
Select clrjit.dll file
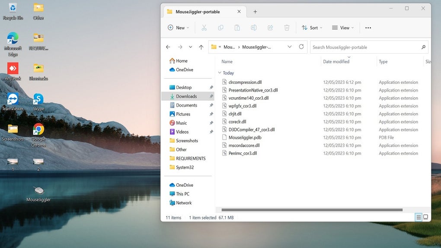coord(232,114)
